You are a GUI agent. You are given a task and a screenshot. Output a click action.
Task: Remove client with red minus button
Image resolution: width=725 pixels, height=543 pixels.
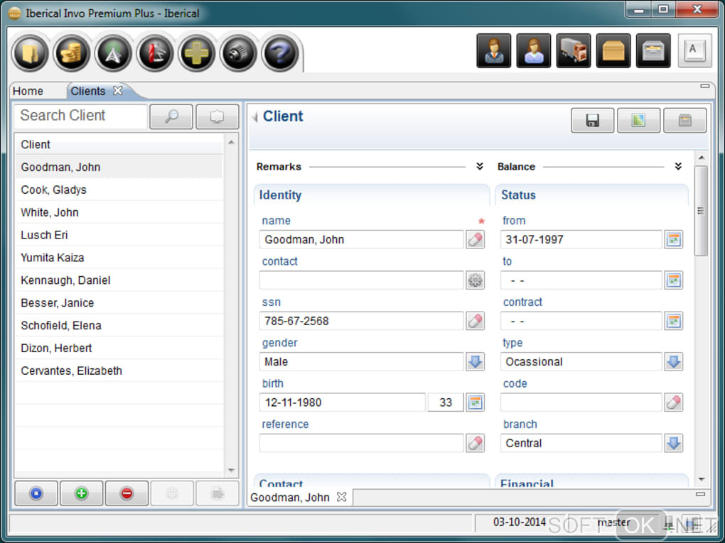click(127, 493)
